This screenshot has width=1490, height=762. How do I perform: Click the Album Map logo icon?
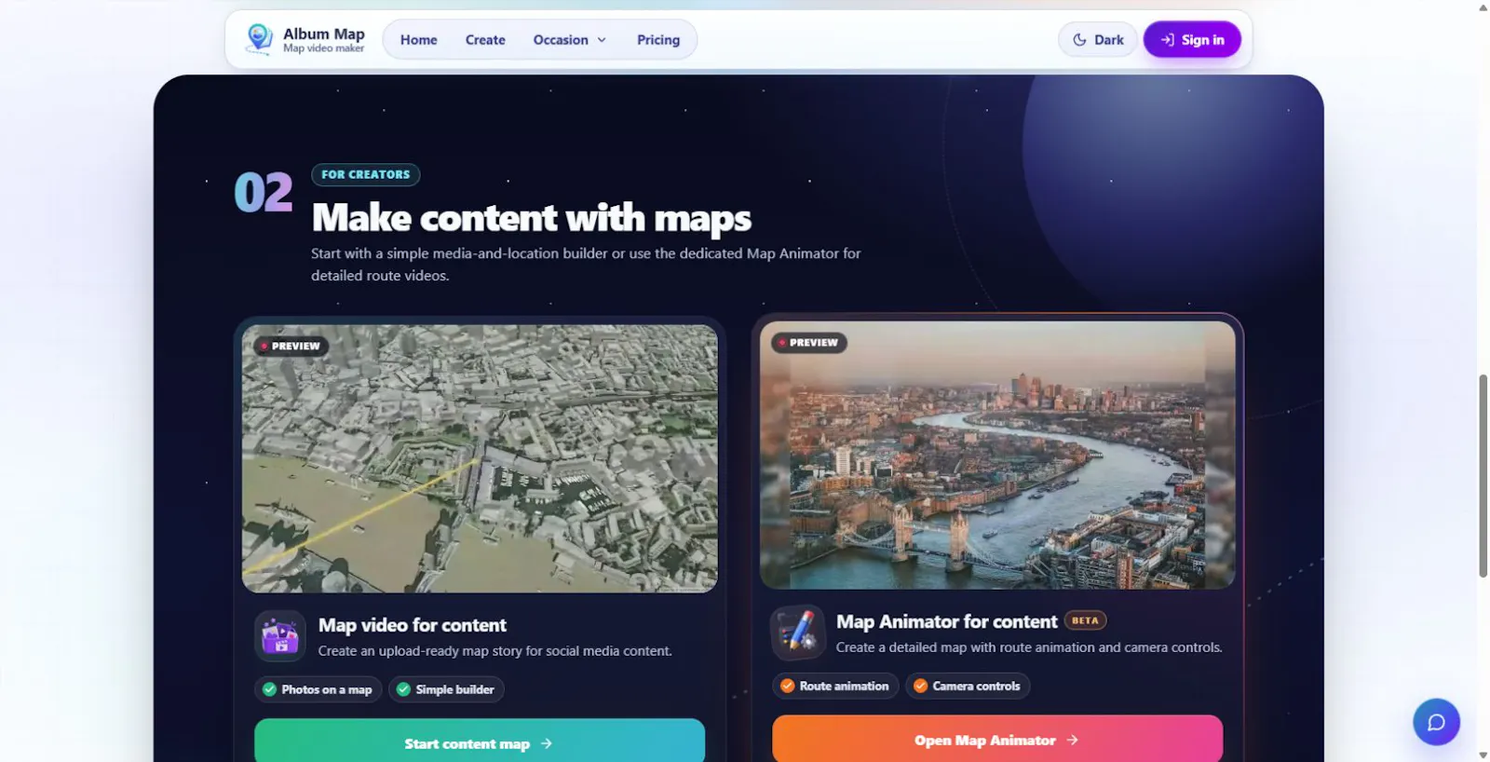click(259, 39)
